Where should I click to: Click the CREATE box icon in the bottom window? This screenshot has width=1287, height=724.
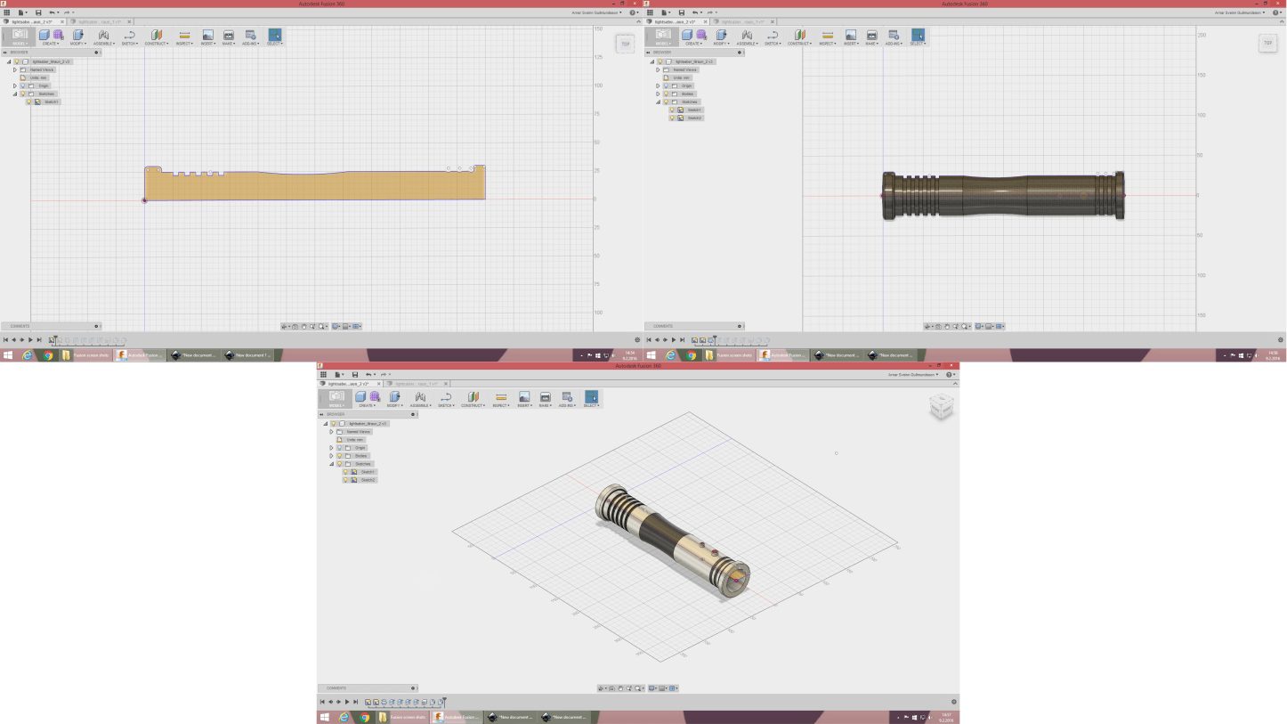pyautogui.click(x=360, y=396)
